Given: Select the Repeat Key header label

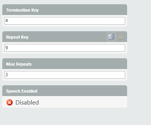Looking at the screenshot, I should (x=17, y=37).
